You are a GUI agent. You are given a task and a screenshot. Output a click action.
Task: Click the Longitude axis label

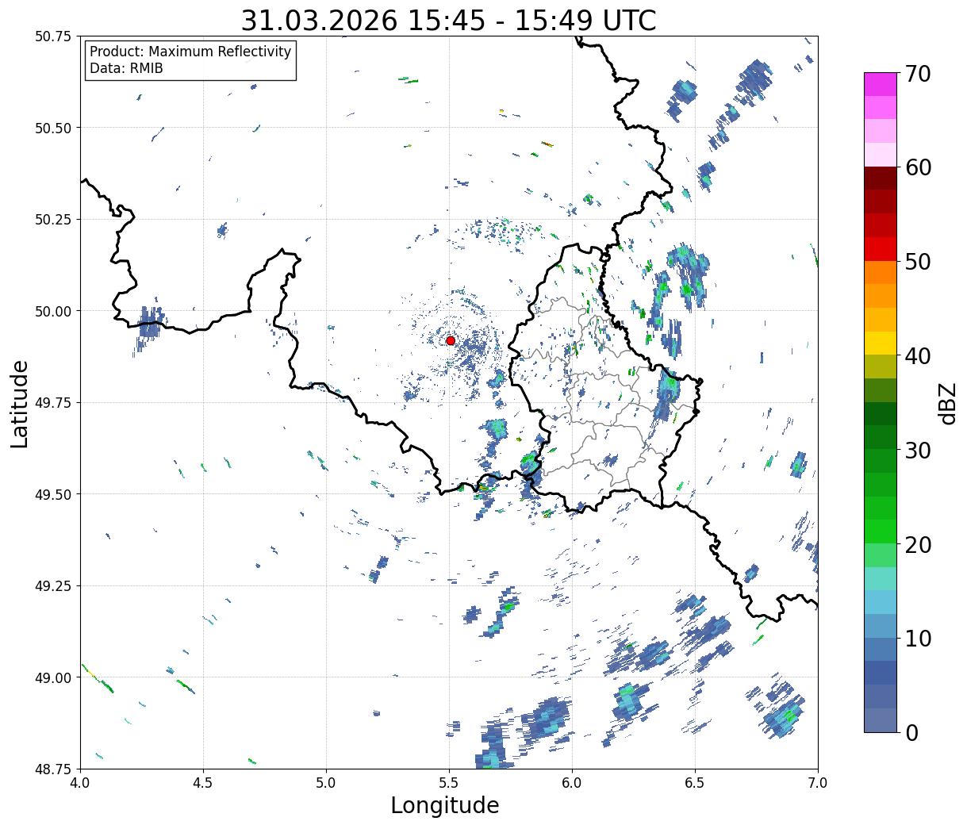coord(445,805)
